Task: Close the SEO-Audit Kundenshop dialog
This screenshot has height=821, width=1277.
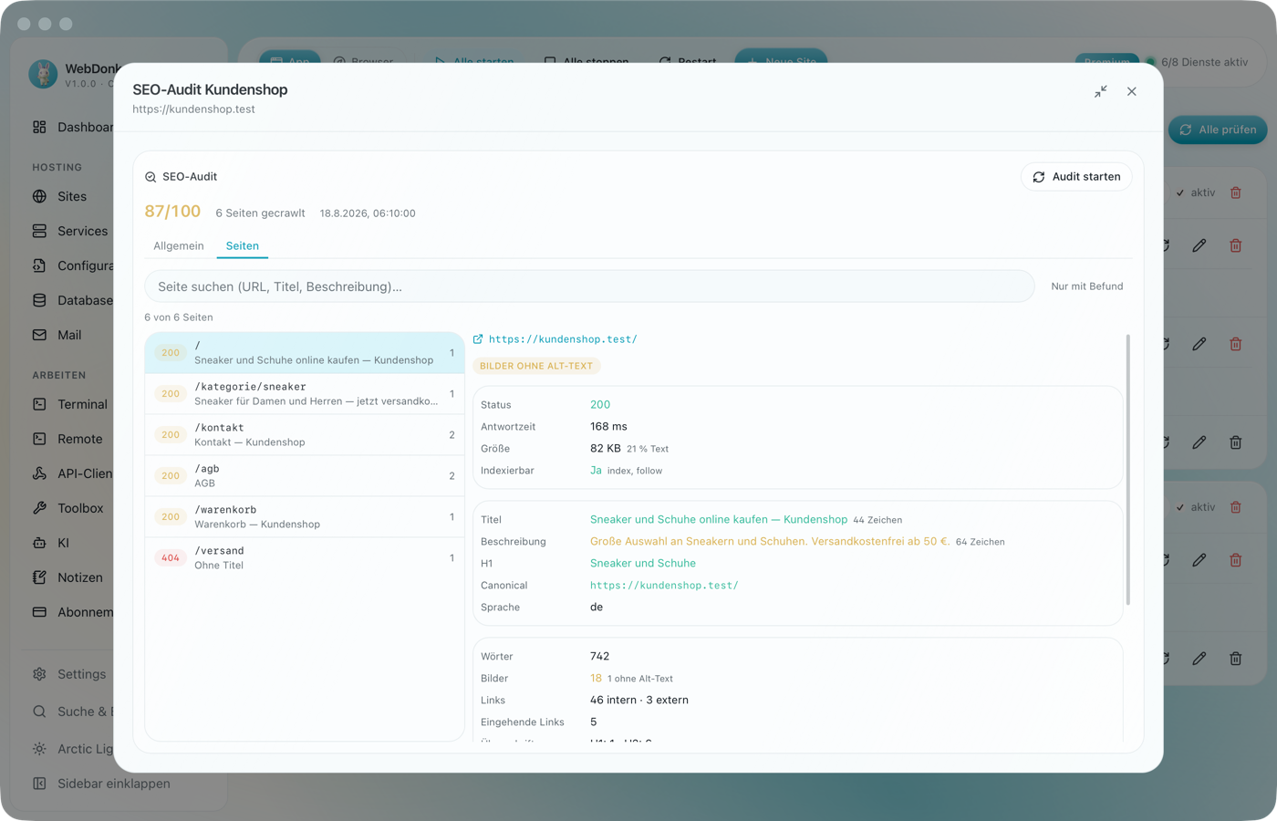Action: 1132,91
